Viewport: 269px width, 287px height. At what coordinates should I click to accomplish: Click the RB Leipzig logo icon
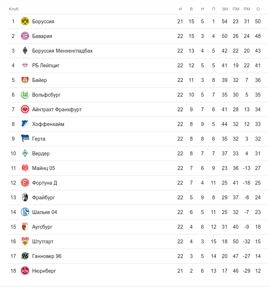click(25, 65)
